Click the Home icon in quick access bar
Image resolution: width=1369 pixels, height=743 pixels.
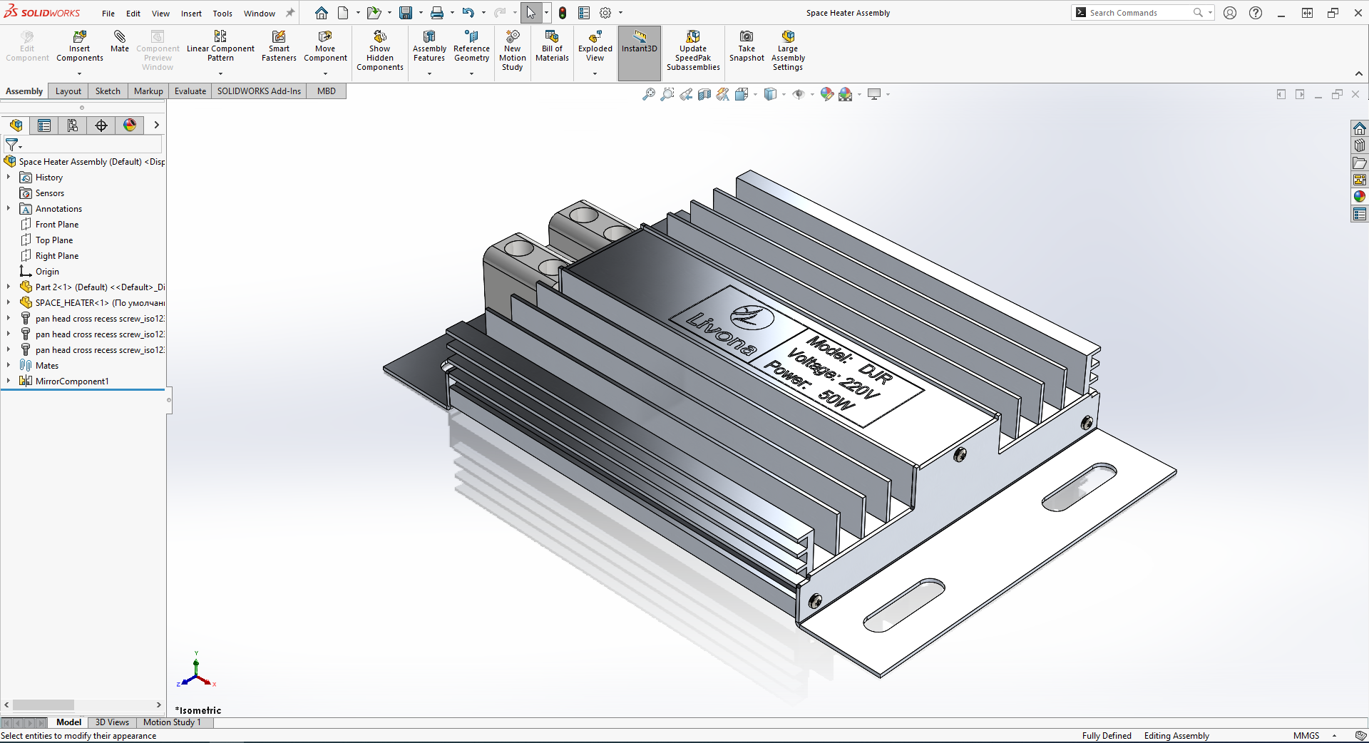[322, 13]
